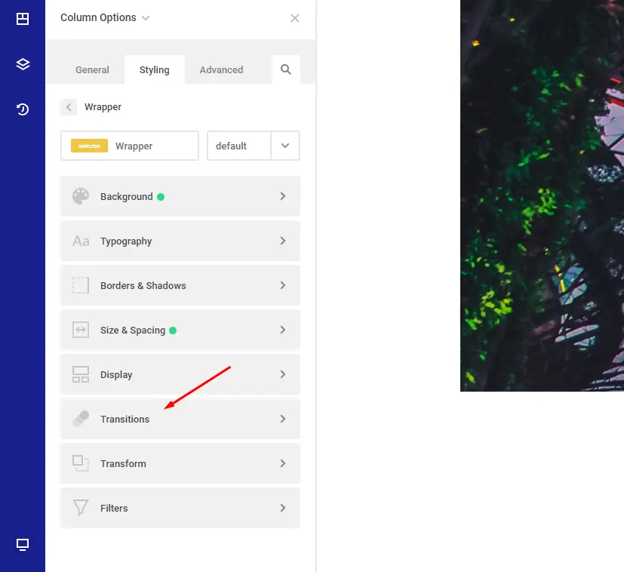Image resolution: width=624 pixels, height=572 pixels.
Task: Click the green dot beside Background
Action: pos(161,197)
